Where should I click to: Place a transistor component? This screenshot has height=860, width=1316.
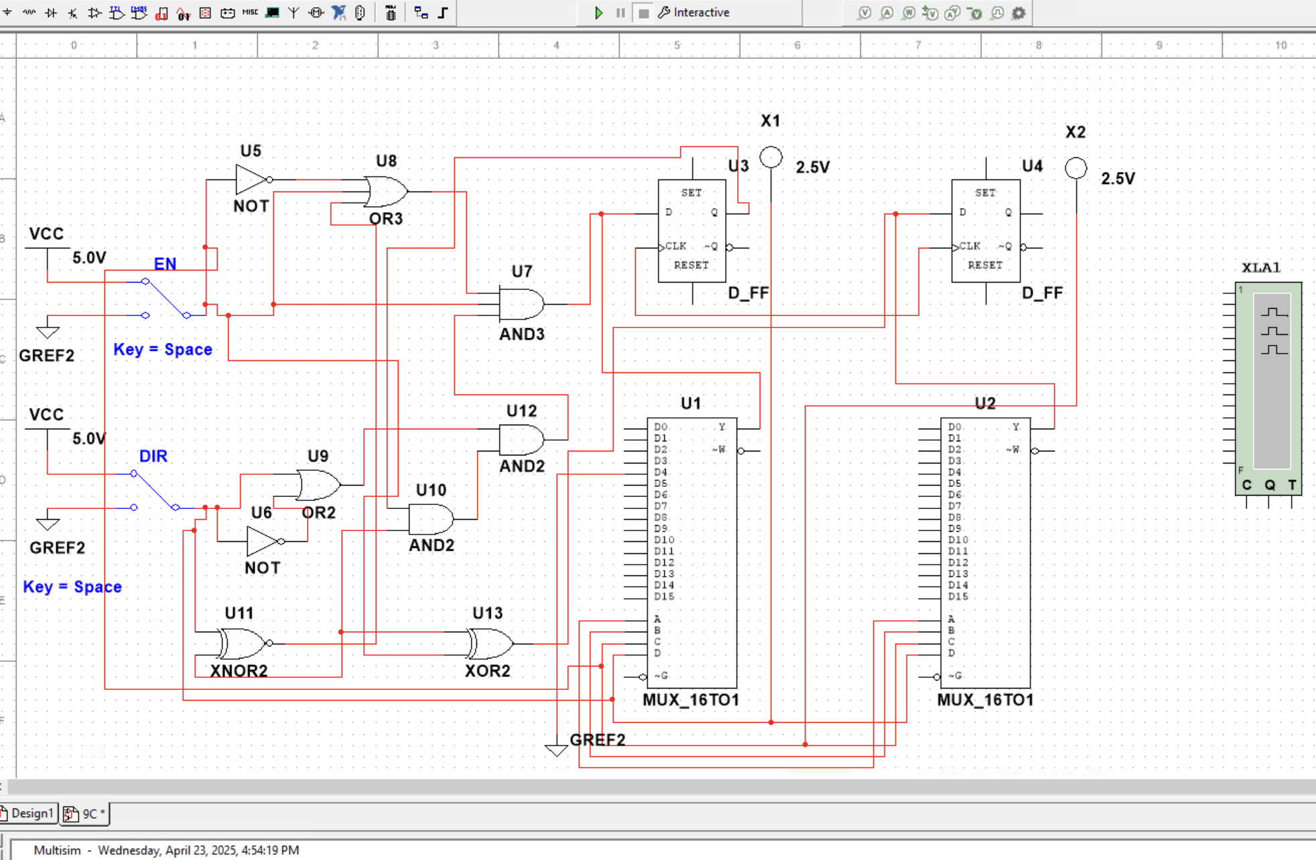click(x=73, y=13)
